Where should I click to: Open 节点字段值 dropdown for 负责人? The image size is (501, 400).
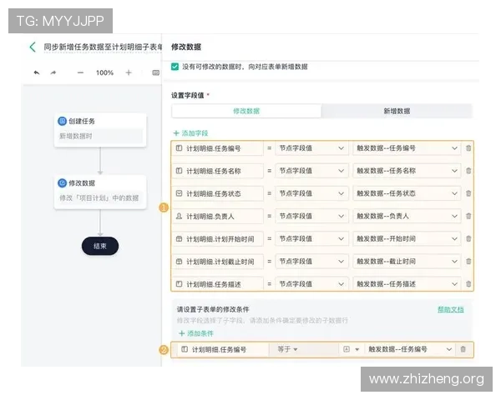tap(311, 216)
